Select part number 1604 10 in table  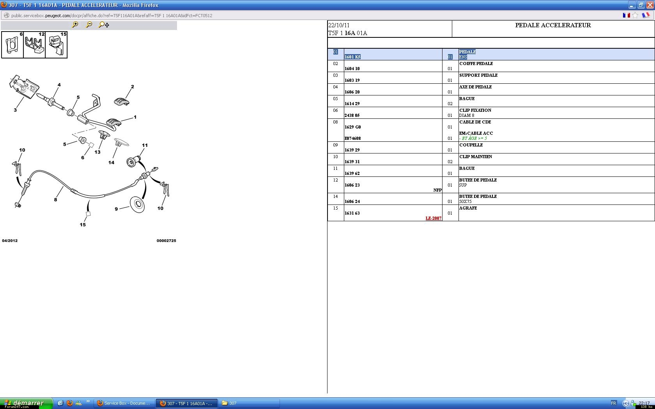pos(352,69)
